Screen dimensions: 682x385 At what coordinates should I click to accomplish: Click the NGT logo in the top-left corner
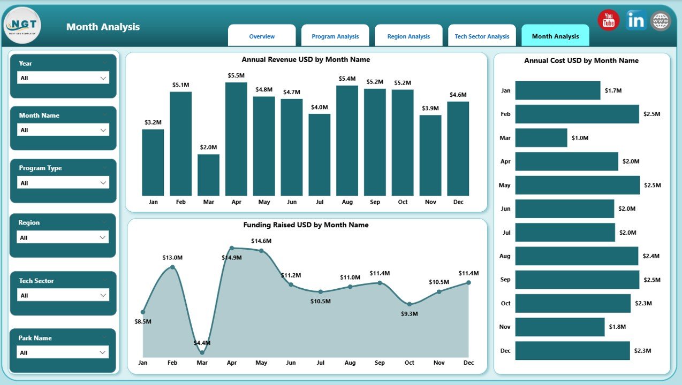click(22, 25)
